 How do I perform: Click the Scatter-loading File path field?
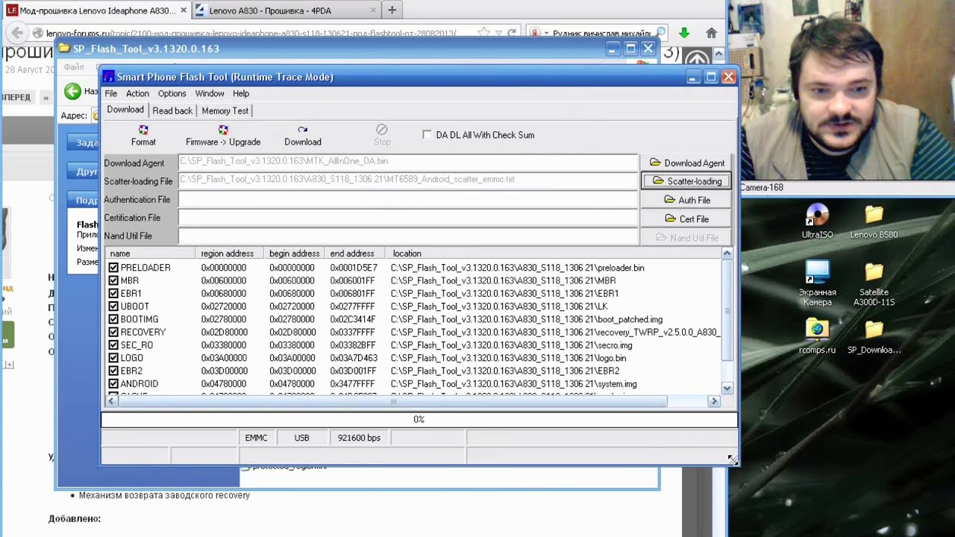408,180
